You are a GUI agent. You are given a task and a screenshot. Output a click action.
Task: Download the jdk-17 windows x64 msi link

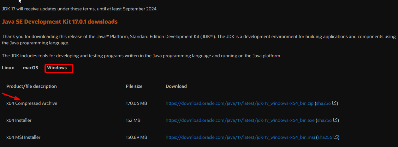pos(240,137)
